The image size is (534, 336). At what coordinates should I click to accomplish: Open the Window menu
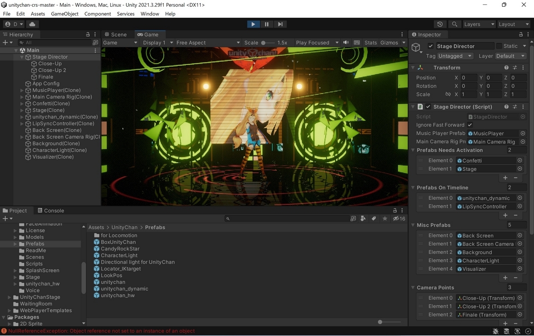pos(150,14)
